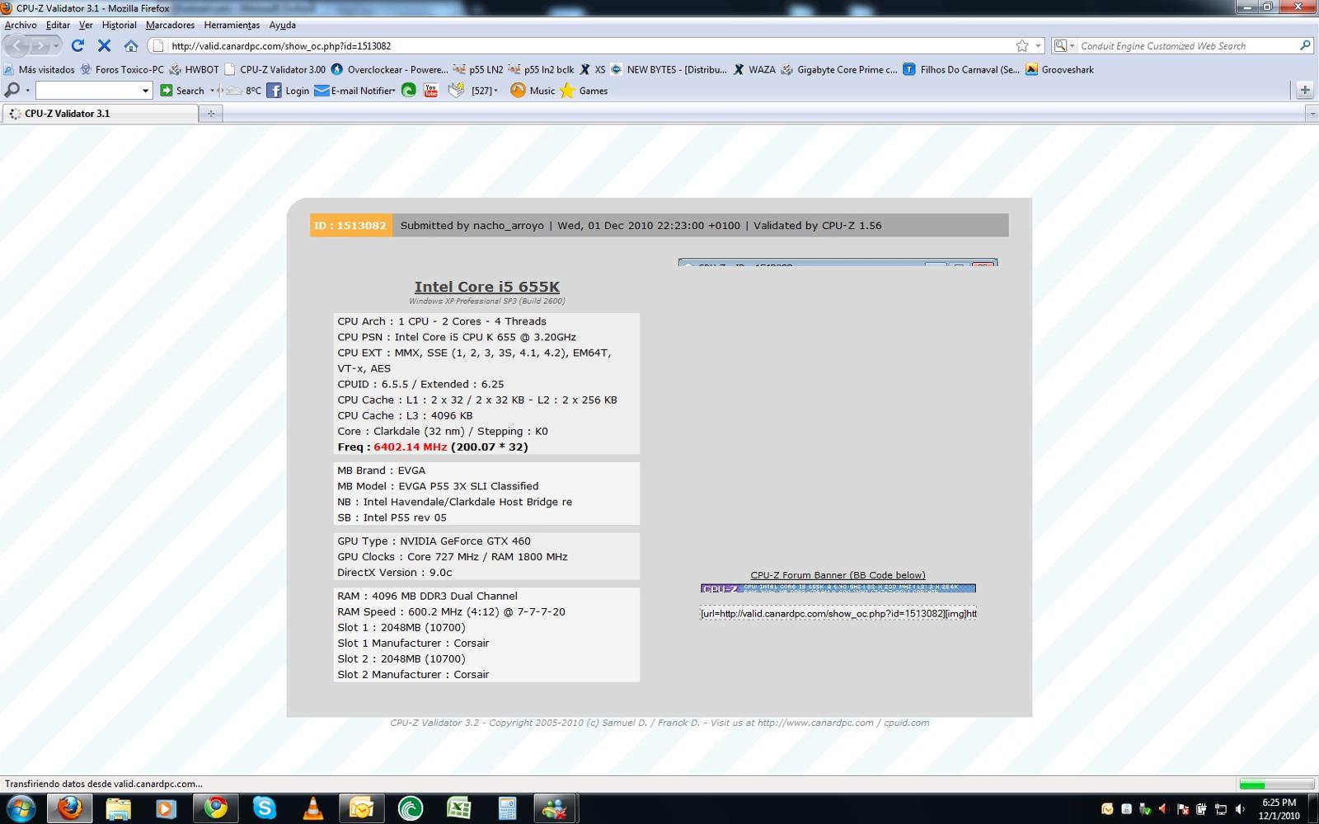
Task: Expand the [527] toolbar dropdown
Action: pos(495,91)
